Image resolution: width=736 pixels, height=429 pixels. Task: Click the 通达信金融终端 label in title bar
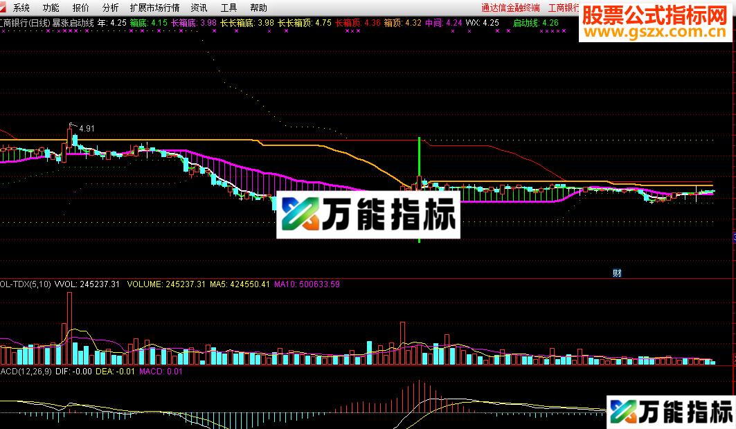click(510, 8)
